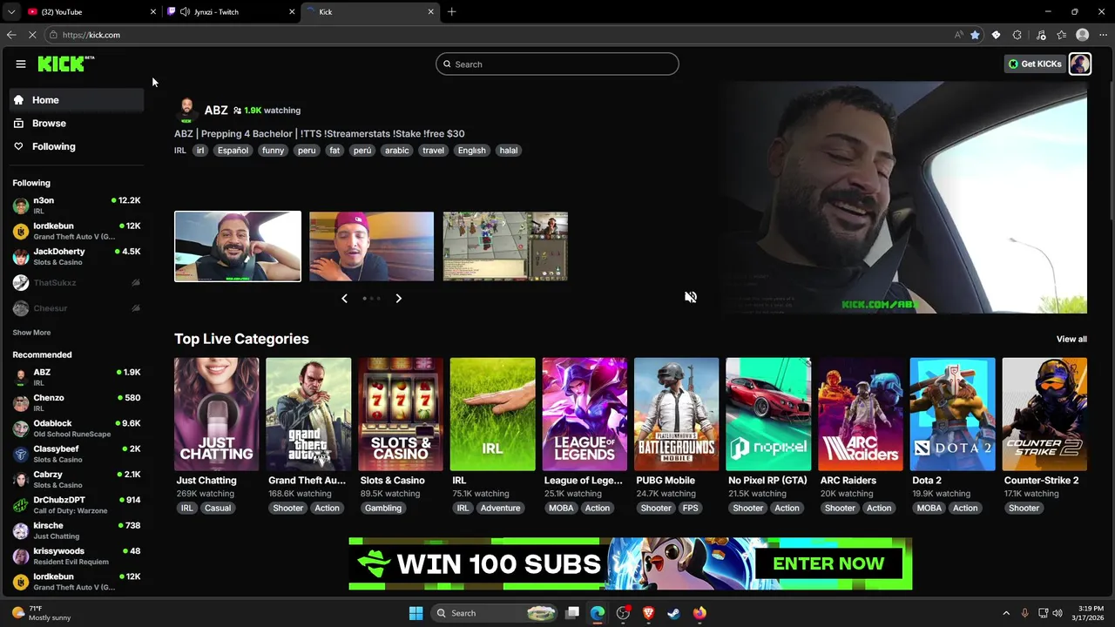This screenshot has width=1115, height=627.
Task: Click Odablock's avatar in Recommended
Action: [21, 428]
